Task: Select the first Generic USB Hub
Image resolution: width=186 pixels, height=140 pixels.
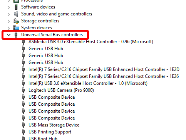Action: [x=46, y=49]
